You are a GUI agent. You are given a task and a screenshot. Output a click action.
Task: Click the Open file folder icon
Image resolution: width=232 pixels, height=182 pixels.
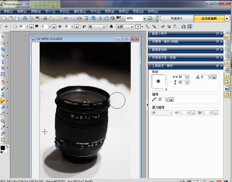[10, 18]
